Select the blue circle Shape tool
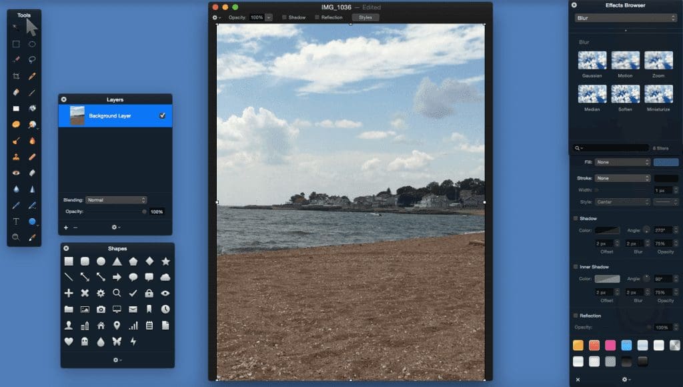This screenshot has height=387, width=683. [32, 222]
